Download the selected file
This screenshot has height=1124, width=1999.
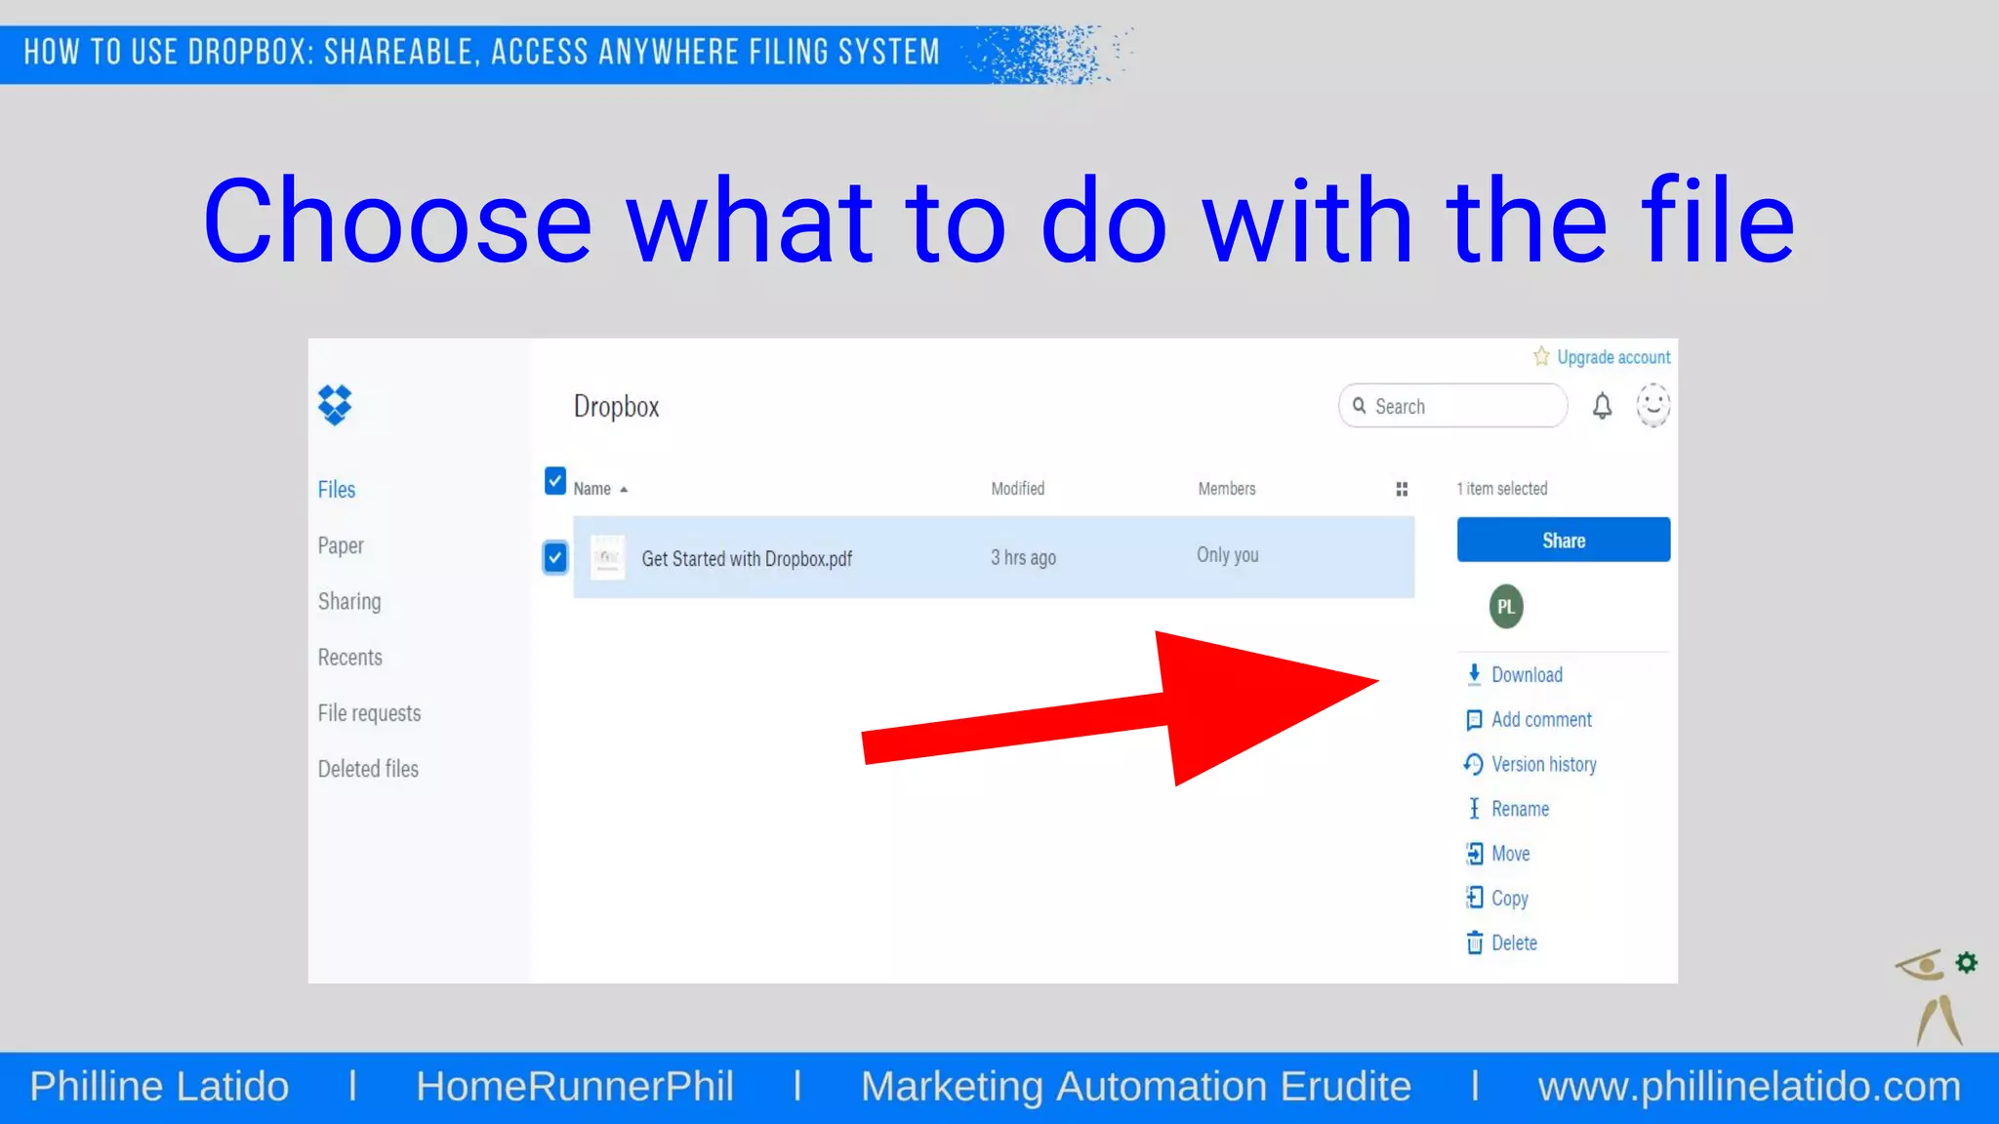coord(1516,674)
